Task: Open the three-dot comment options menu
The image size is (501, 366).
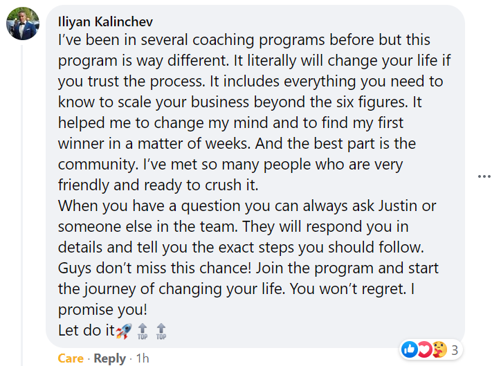Action: click(484, 177)
